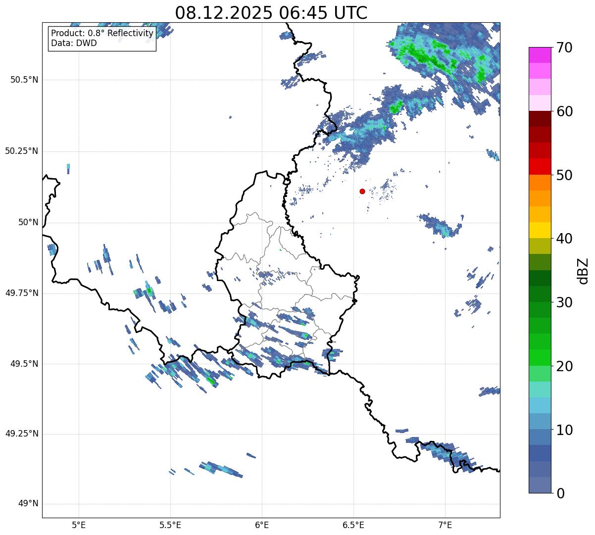
Task: Click the colorbar tick label 30
Action: pyautogui.click(x=564, y=302)
